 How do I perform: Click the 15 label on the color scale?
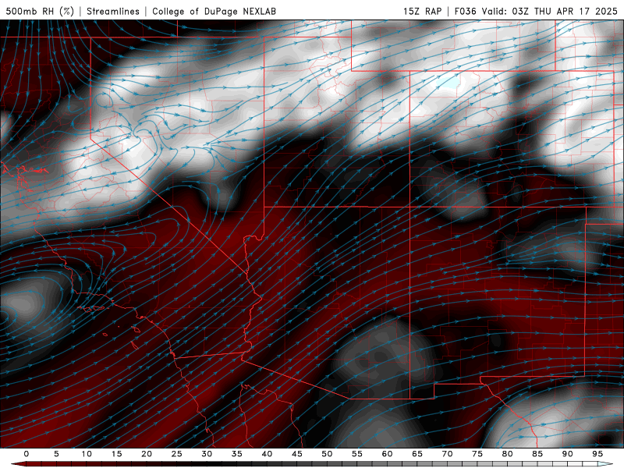(x=116, y=454)
